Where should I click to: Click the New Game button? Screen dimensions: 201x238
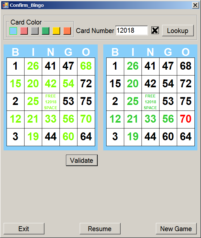click(x=176, y=229)
